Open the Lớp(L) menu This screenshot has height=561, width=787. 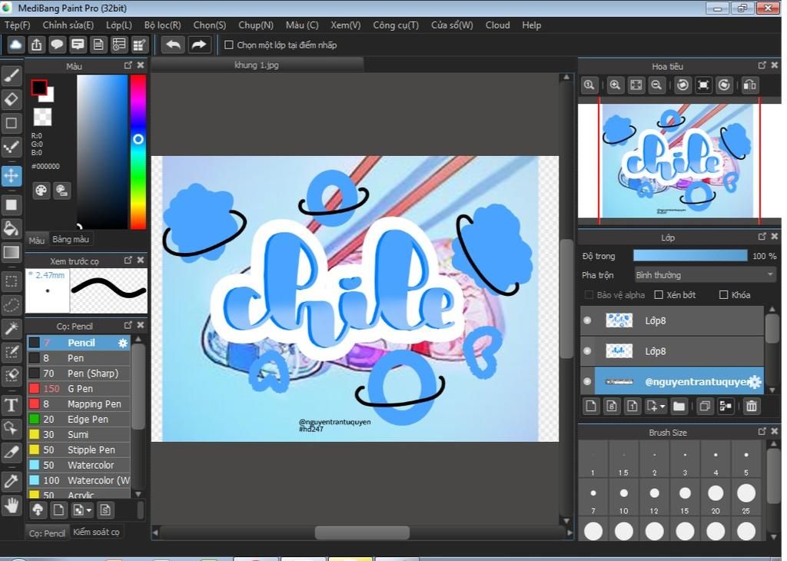pyautogui.click(x=119, y=25)
